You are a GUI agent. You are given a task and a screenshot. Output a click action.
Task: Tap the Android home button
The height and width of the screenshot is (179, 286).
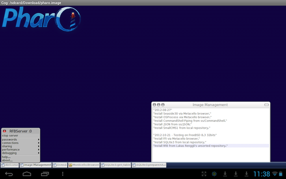(x=27, y=174)
